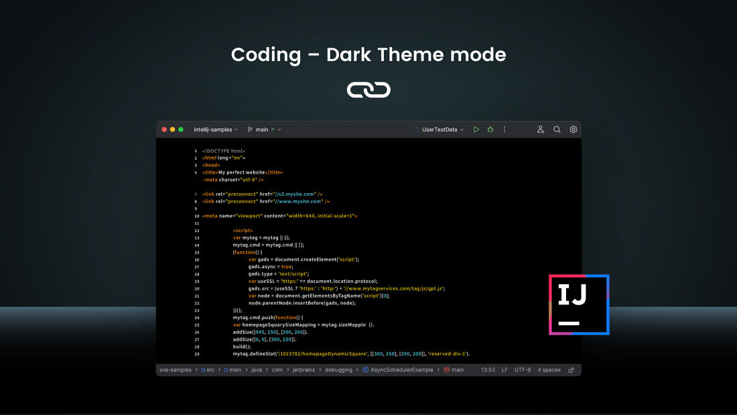Click the 13:53 caret position indicator
Screen dimensions: 737x415
488,369
